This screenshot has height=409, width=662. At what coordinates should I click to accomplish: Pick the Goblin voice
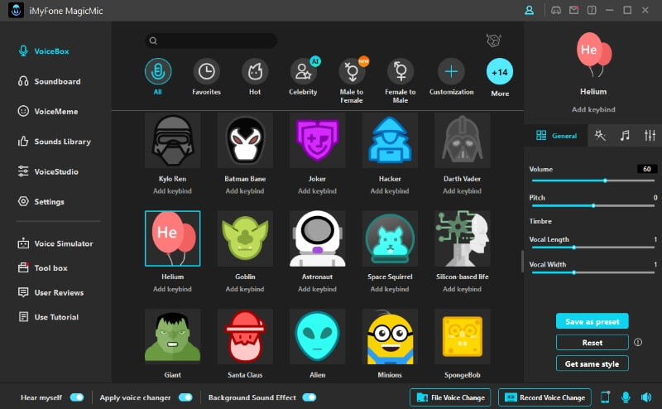click(245, 238)
